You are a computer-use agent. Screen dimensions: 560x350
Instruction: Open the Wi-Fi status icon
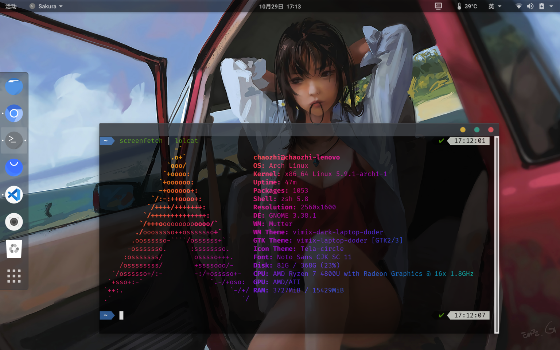[x=518, y=6]
